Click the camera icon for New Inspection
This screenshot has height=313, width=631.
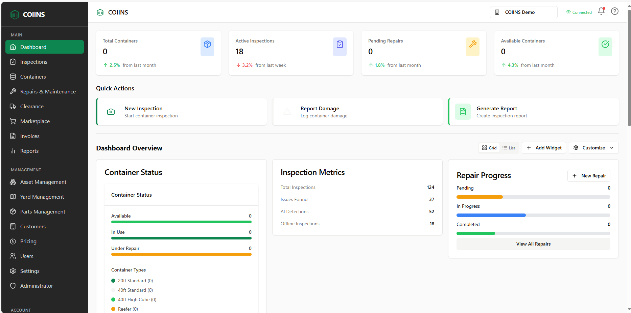[111, 112]
